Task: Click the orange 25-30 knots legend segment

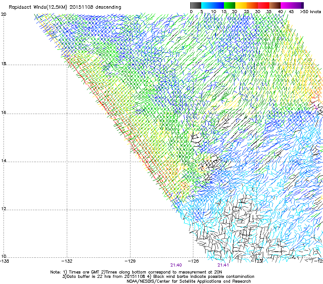Action: click(252, 5)
